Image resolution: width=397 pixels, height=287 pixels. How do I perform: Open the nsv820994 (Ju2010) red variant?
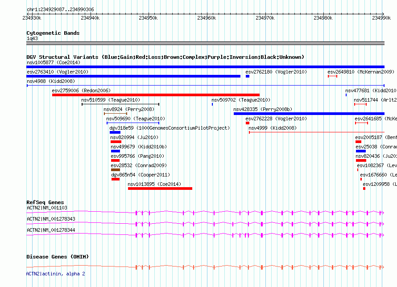pyautogui.click(x=116, y=142)
